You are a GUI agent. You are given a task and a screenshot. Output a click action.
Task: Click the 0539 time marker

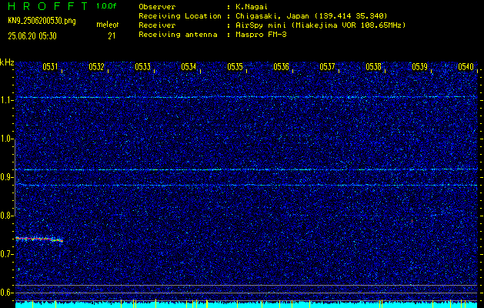point(420,67)
